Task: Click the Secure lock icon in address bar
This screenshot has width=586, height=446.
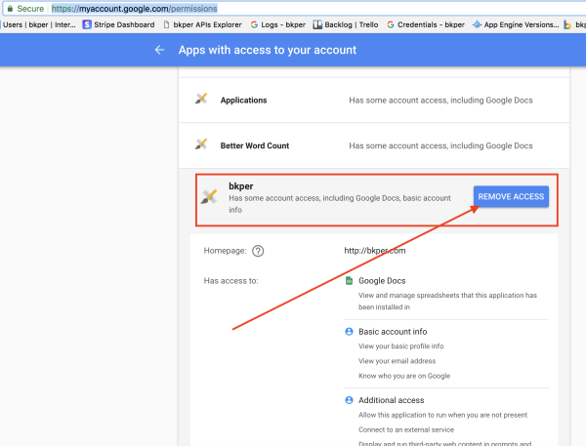Action: [x=10, y=8]
